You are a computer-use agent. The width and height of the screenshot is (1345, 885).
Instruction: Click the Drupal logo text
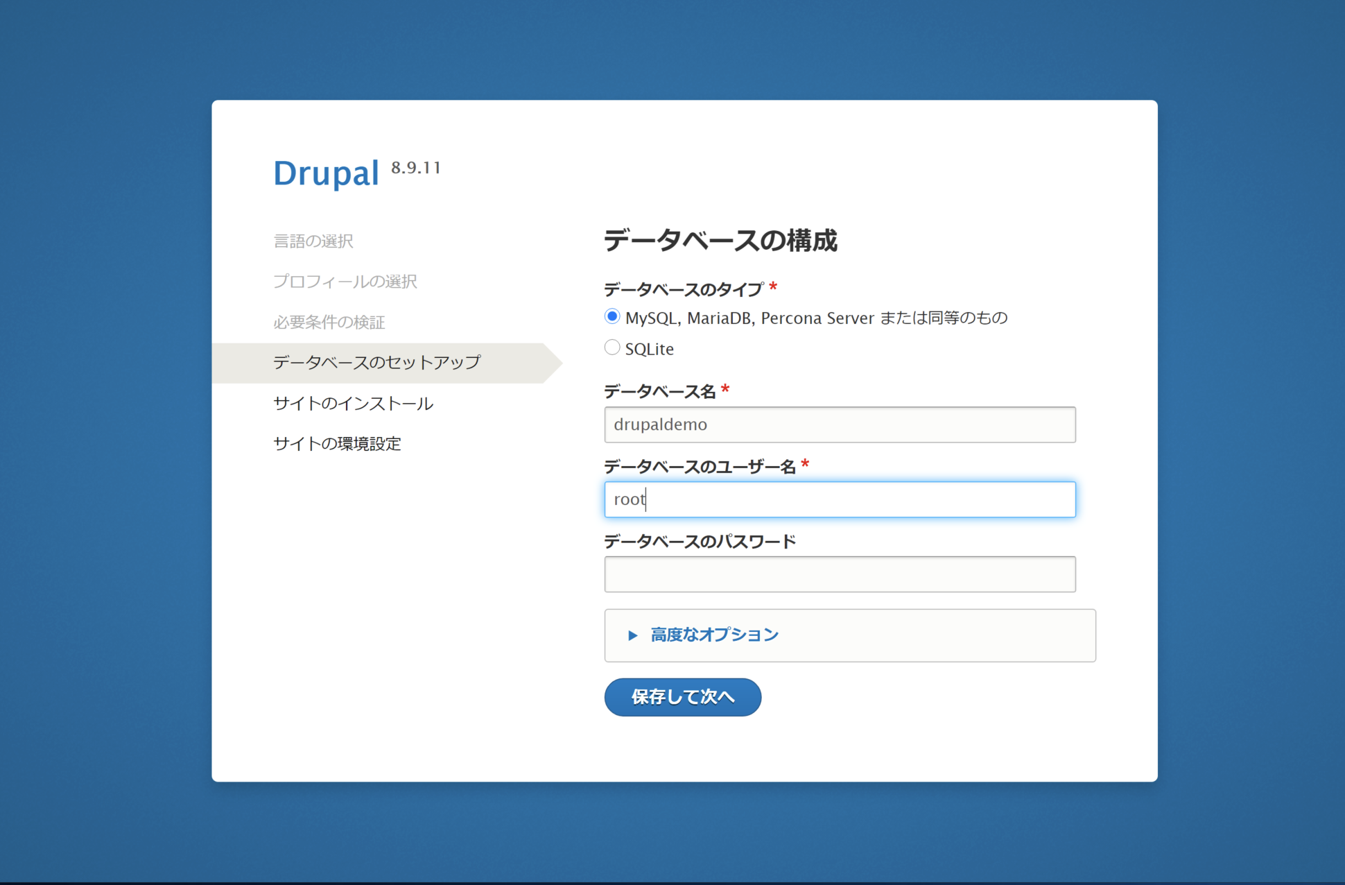tap(326, 173)
